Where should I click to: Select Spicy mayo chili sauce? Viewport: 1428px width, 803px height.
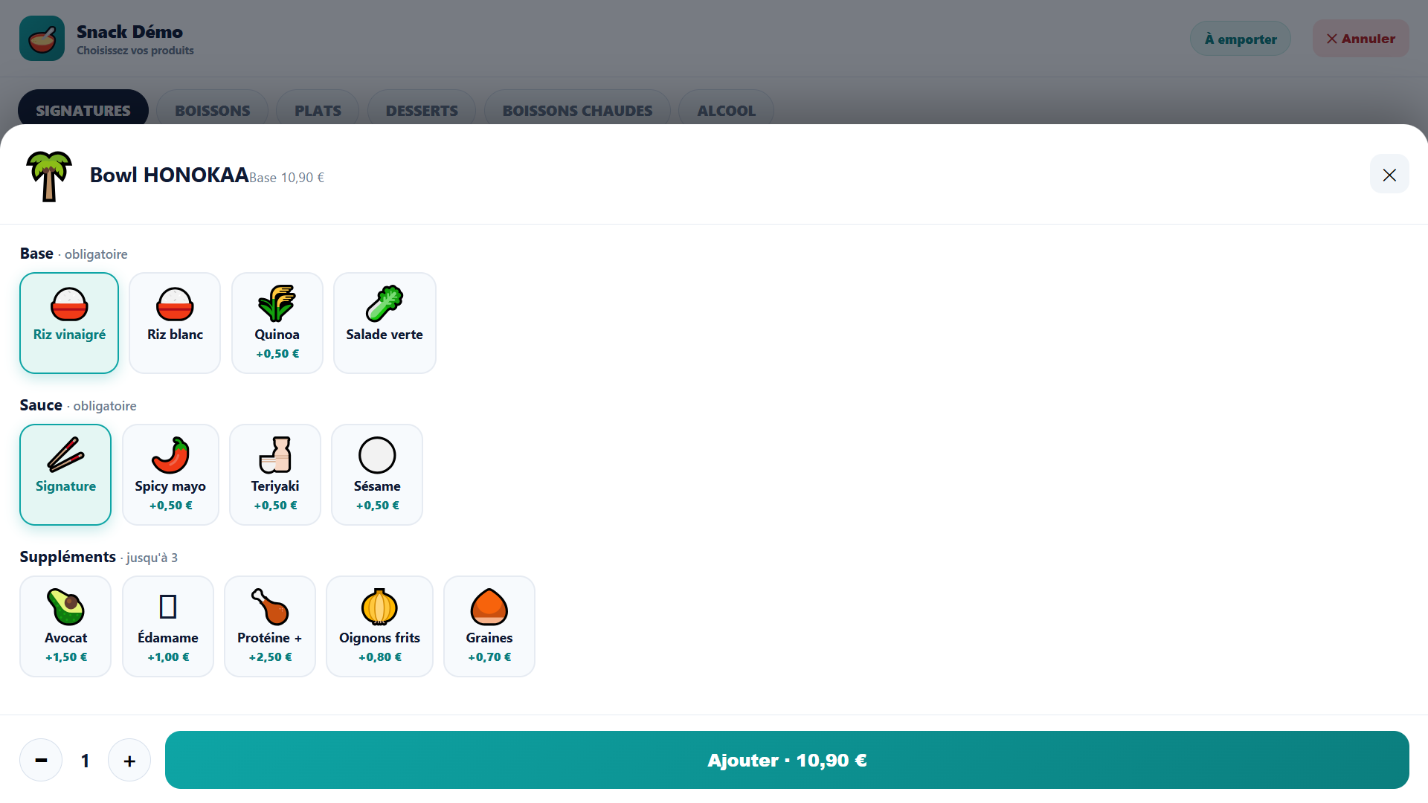click(170, 474)
